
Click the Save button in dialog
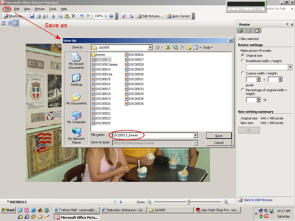[219, 136]
